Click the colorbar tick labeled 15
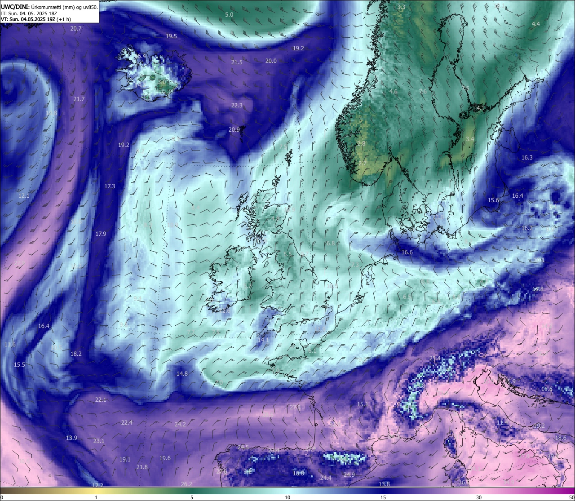 [383, 497]
